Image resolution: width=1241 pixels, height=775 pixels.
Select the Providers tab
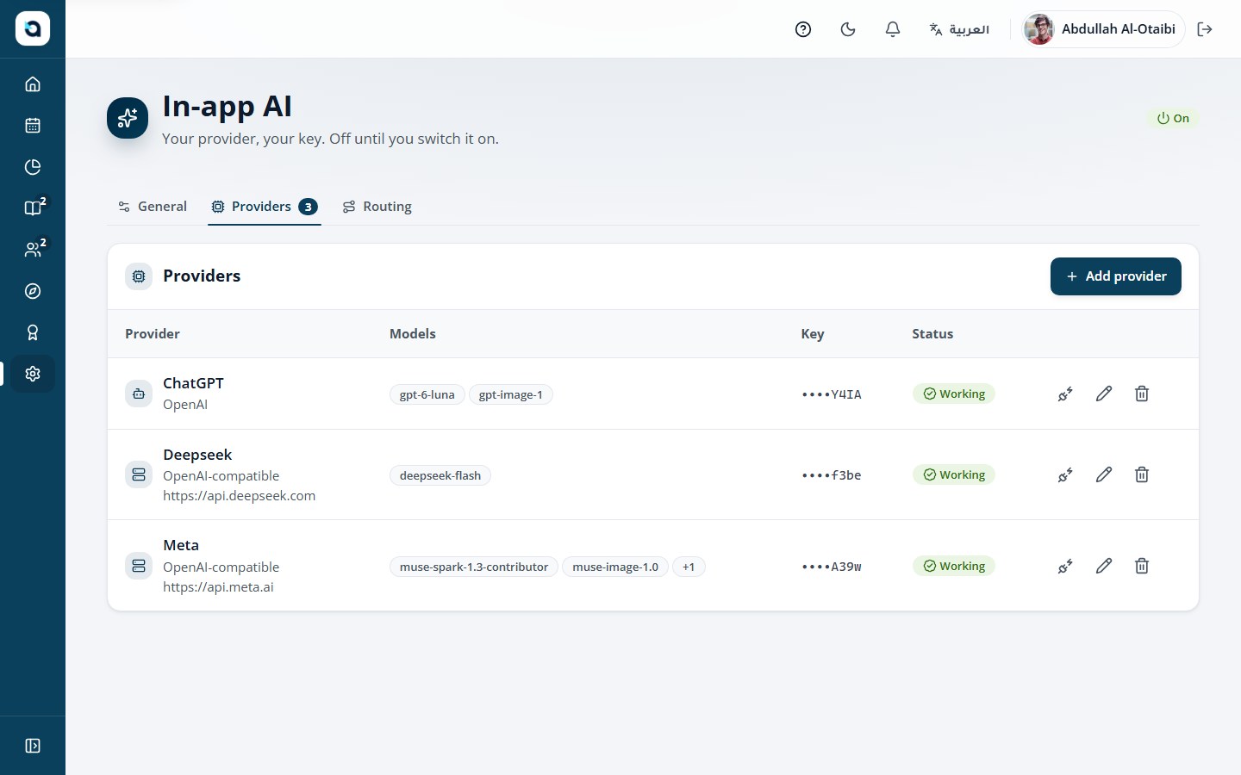pos(265,207)
